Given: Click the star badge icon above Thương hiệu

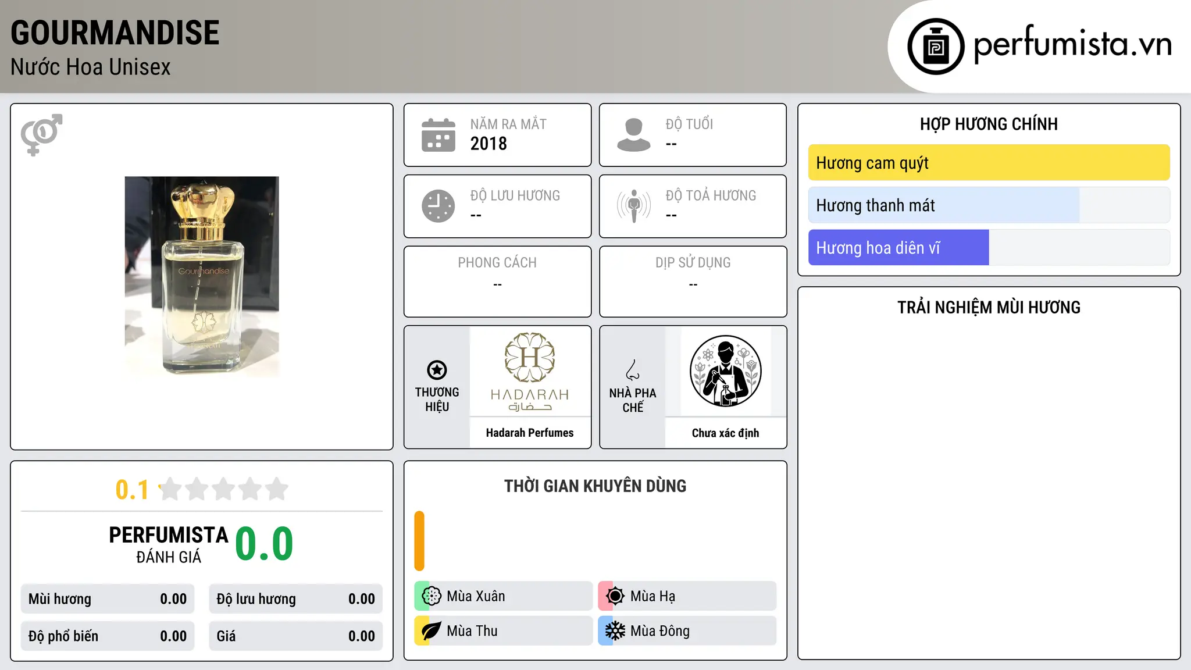Looking at the screenshot, I should 437,370.
